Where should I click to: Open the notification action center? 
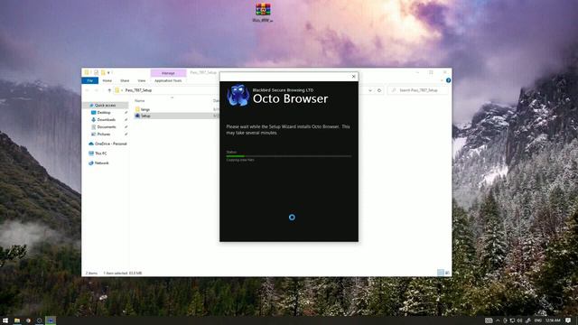pos(568,320)
